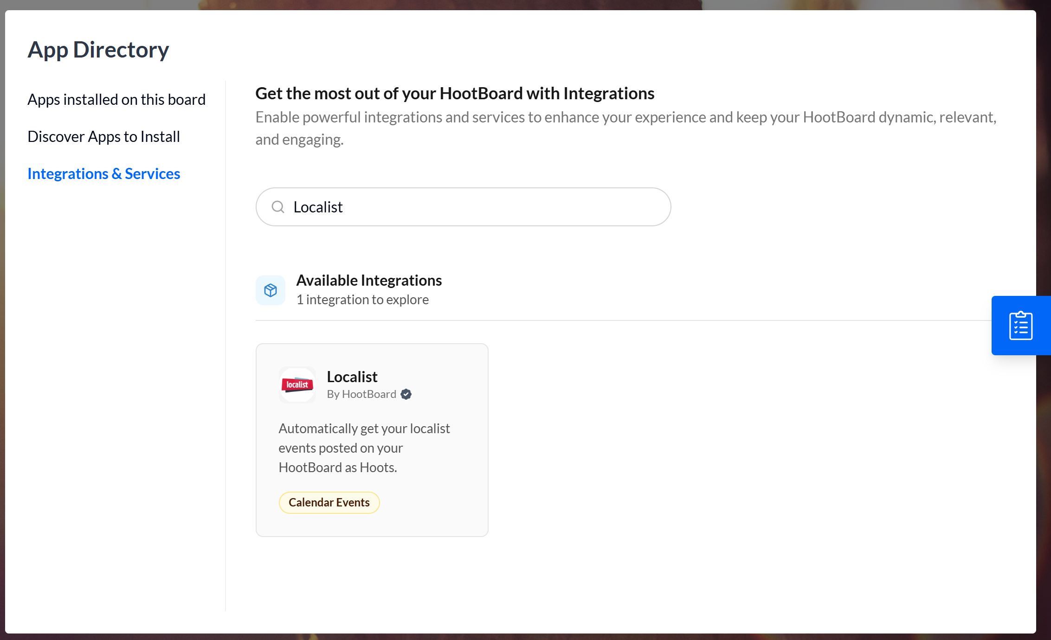Image resolution: width=1051 pixels, height=640 pixels.
Task: Click the Localist card description text
Action: (x=364, y=448)
